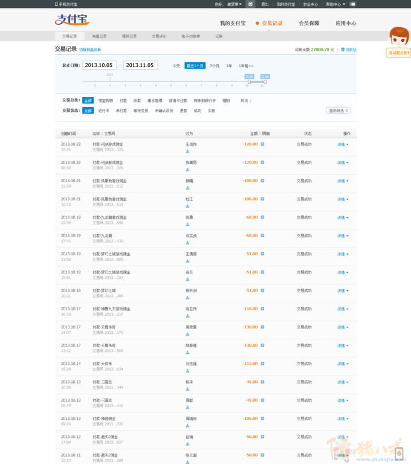
Task: Click contact icon under 杜江
Action: (187, 206)
